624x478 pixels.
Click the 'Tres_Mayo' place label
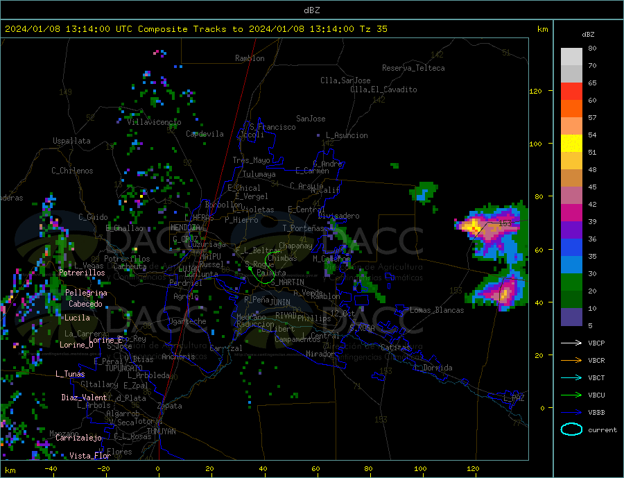tap(251, 160)
